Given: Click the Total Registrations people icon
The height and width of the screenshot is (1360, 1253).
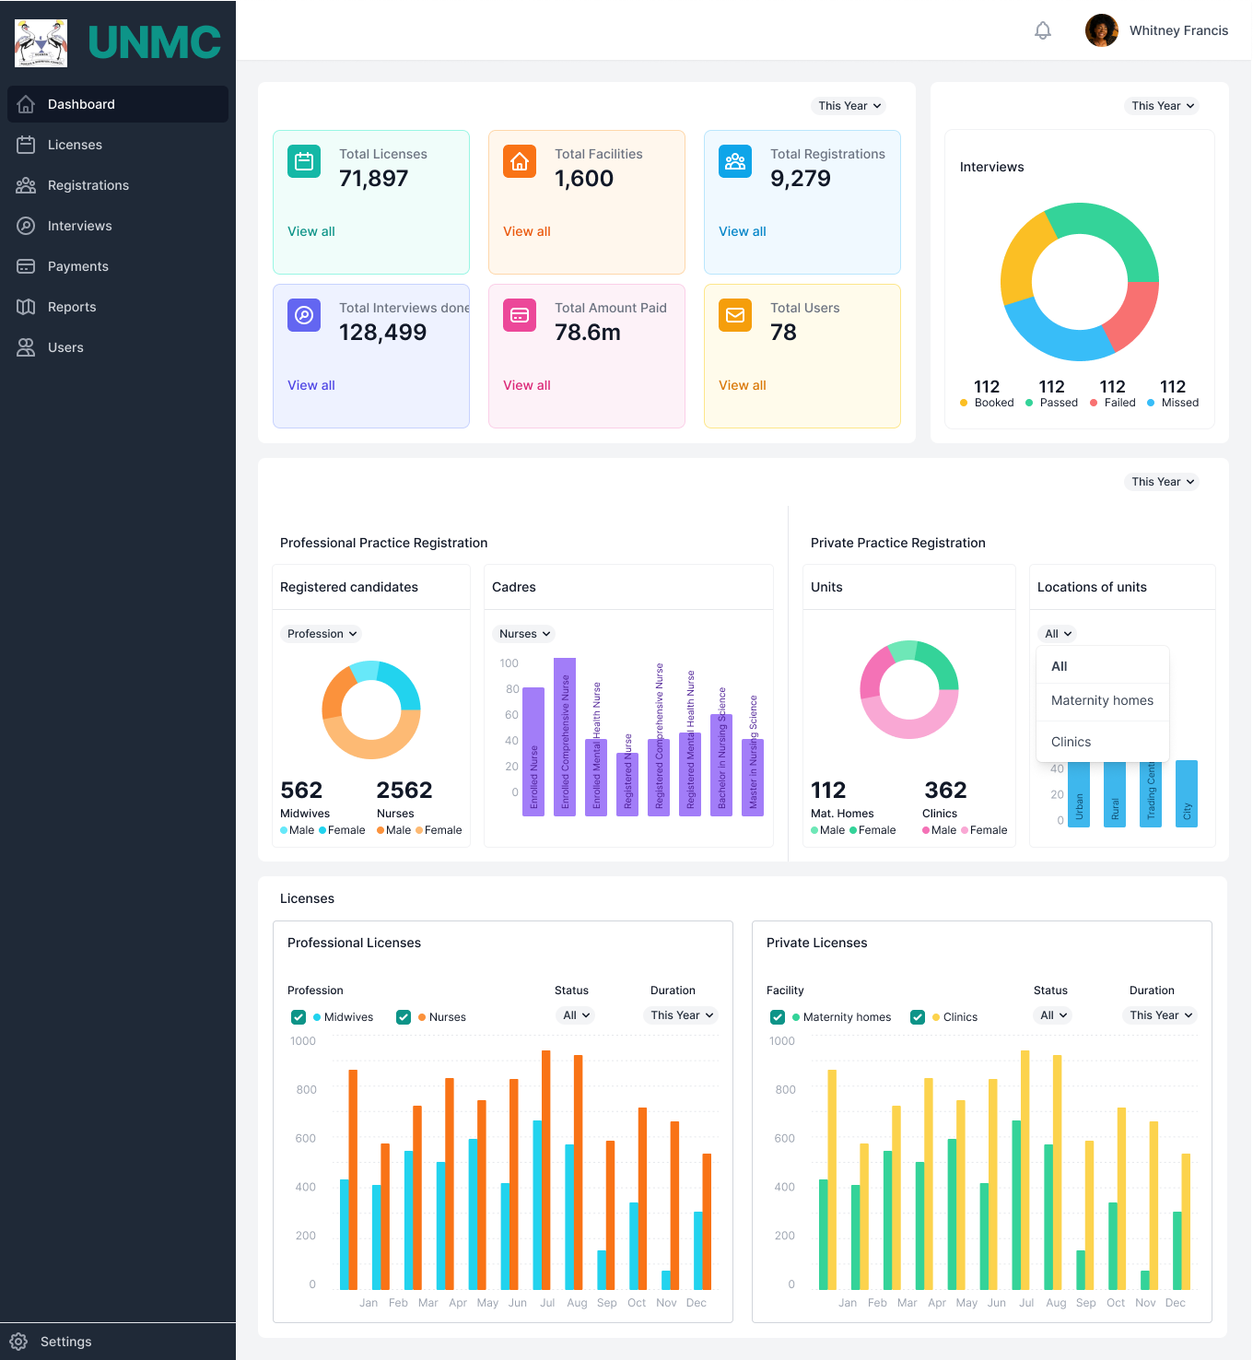Looking at the screenshot, I should (735, 161).
